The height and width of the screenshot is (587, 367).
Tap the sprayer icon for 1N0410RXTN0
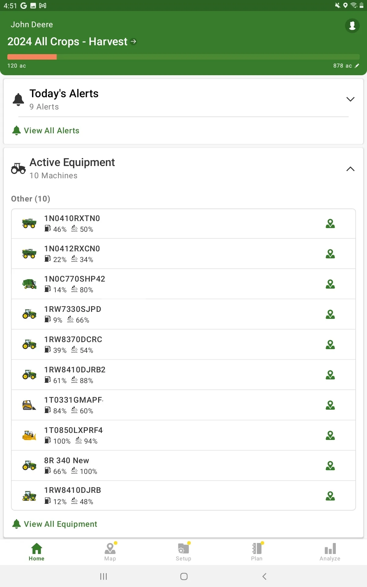pos(29,223)
